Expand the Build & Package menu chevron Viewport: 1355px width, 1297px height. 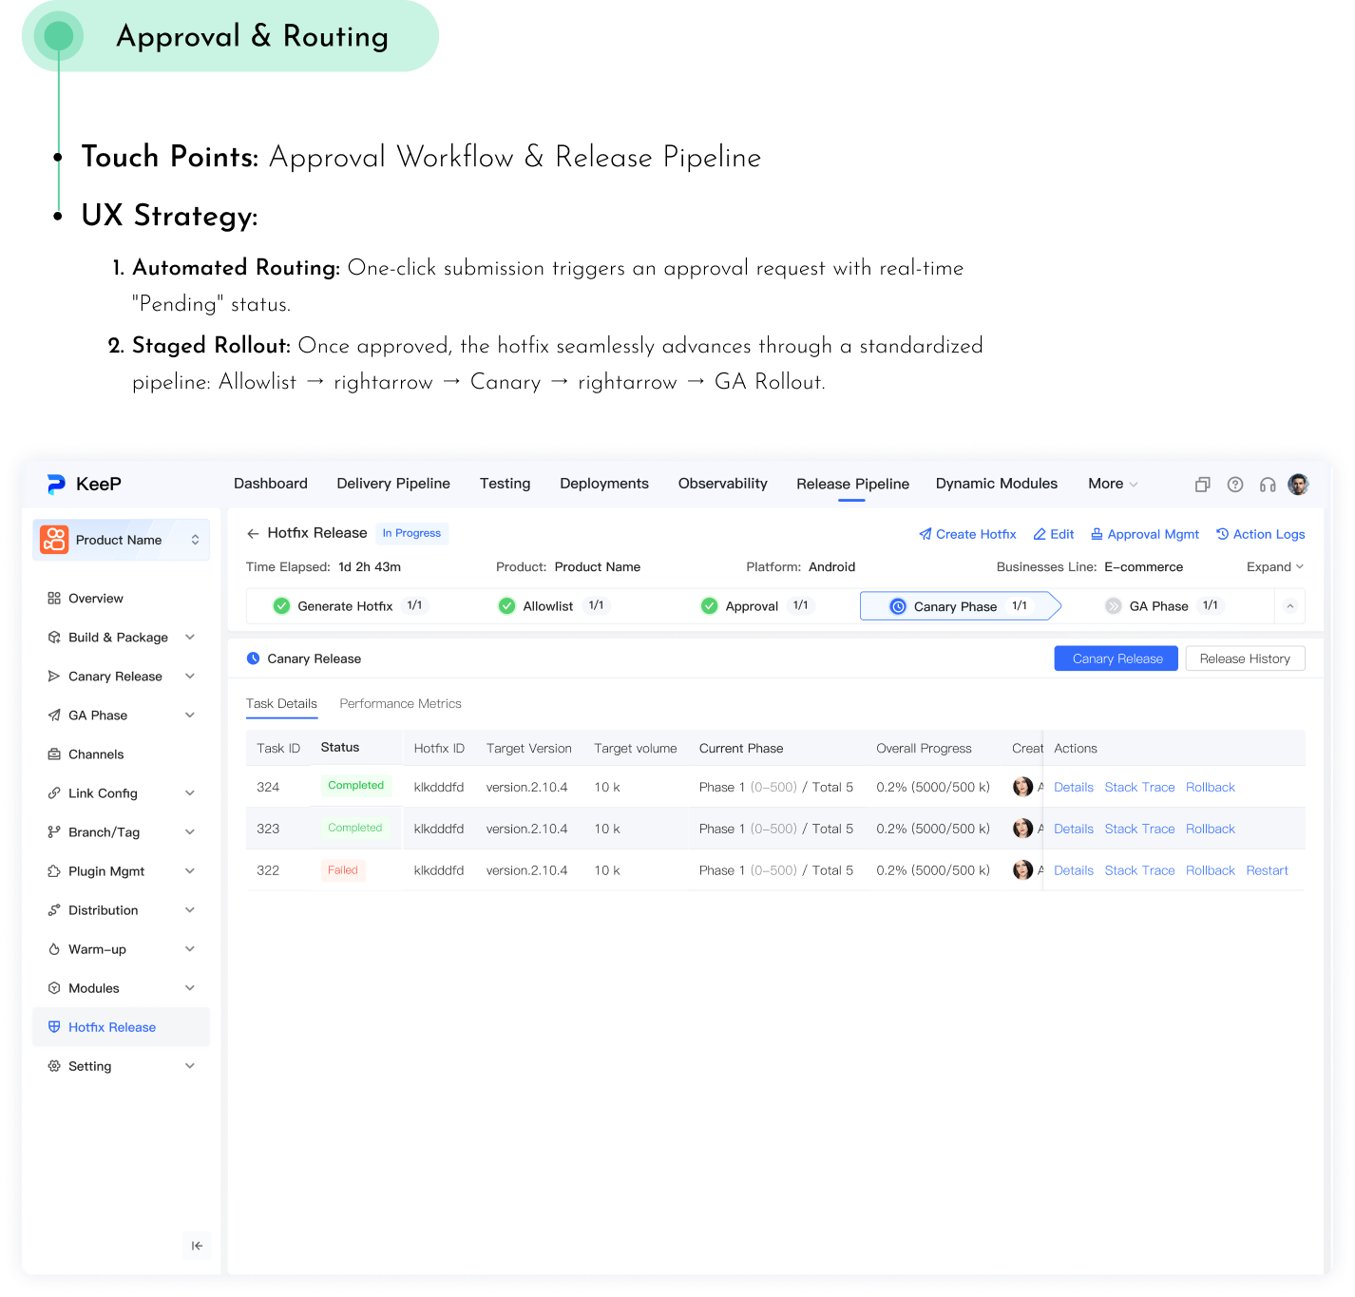point(190,638)
